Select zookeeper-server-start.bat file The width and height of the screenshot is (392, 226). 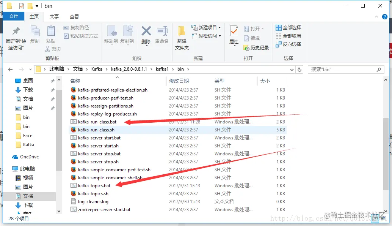pyautogui.click(x=104, y=210)
